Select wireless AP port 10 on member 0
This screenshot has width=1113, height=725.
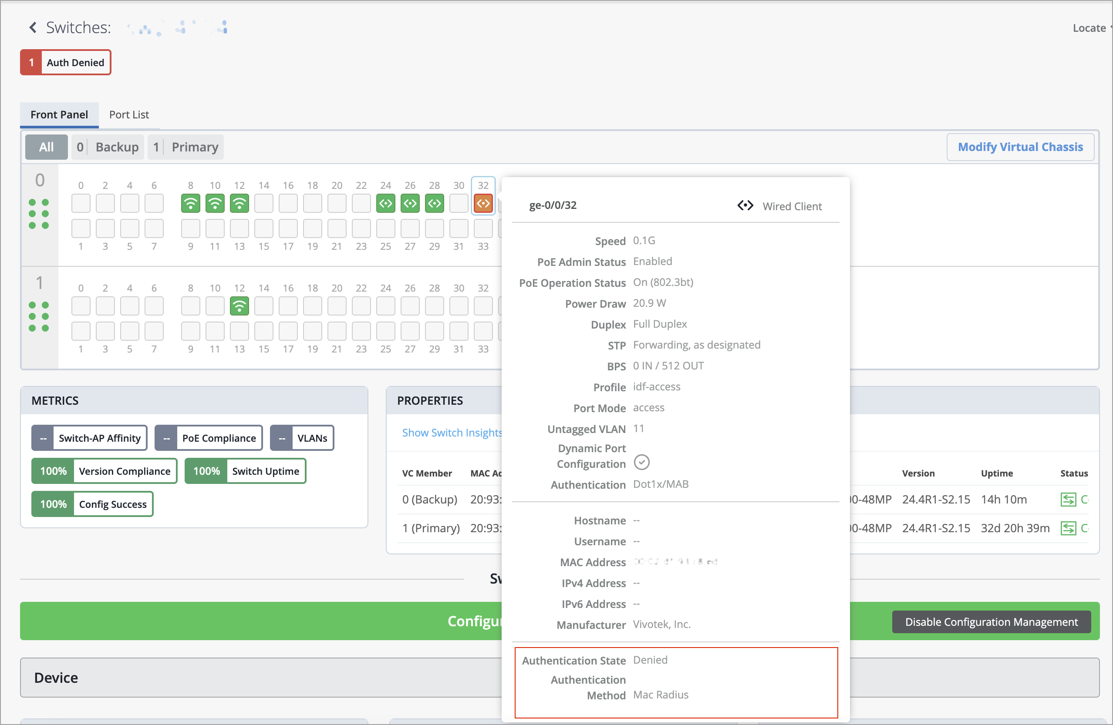pos(215,203)
